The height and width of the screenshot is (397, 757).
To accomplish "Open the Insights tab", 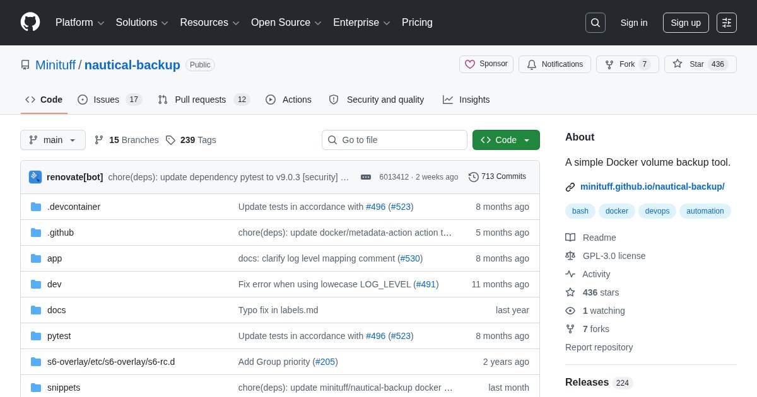I will click(x=466, y=100).
